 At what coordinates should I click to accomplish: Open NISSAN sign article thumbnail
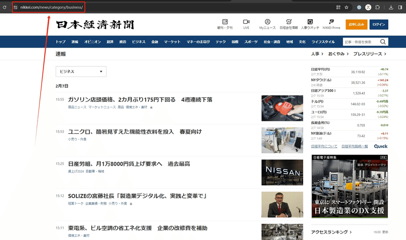(282, 172)
